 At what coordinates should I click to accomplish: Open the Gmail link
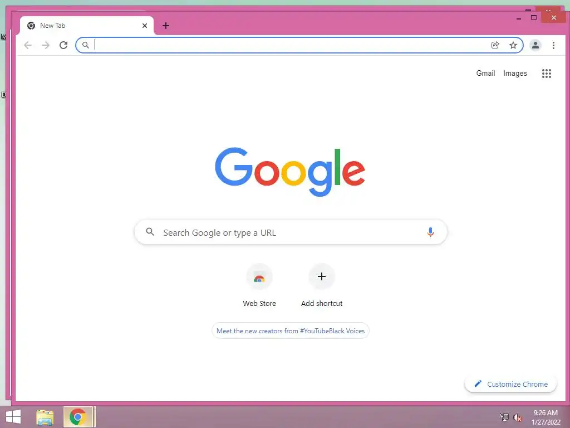tap(485, 73)
